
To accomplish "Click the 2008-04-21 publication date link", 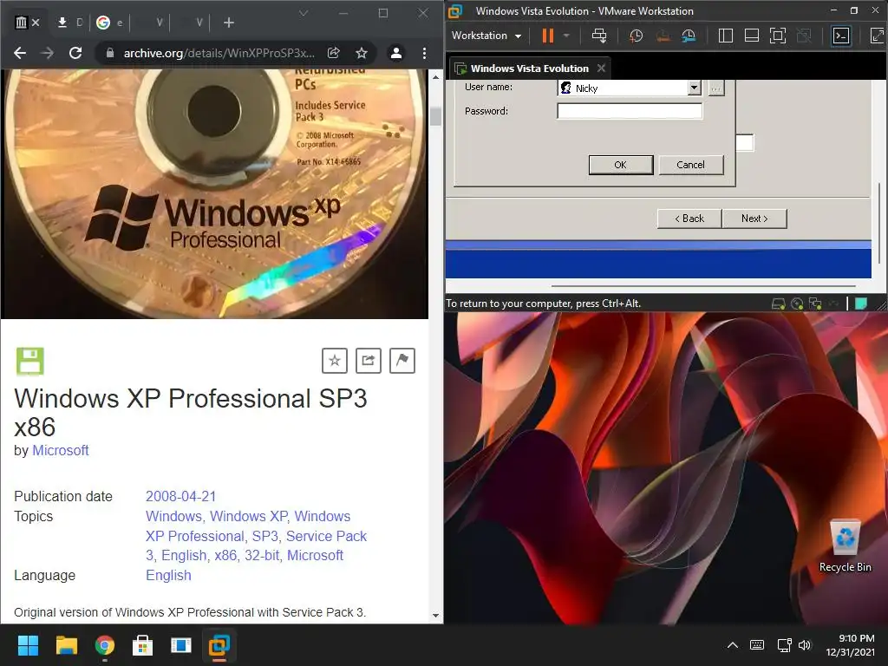I will click(180, 497).
